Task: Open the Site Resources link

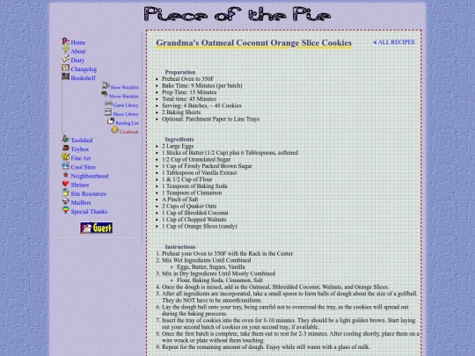Action: click(89, 194)
